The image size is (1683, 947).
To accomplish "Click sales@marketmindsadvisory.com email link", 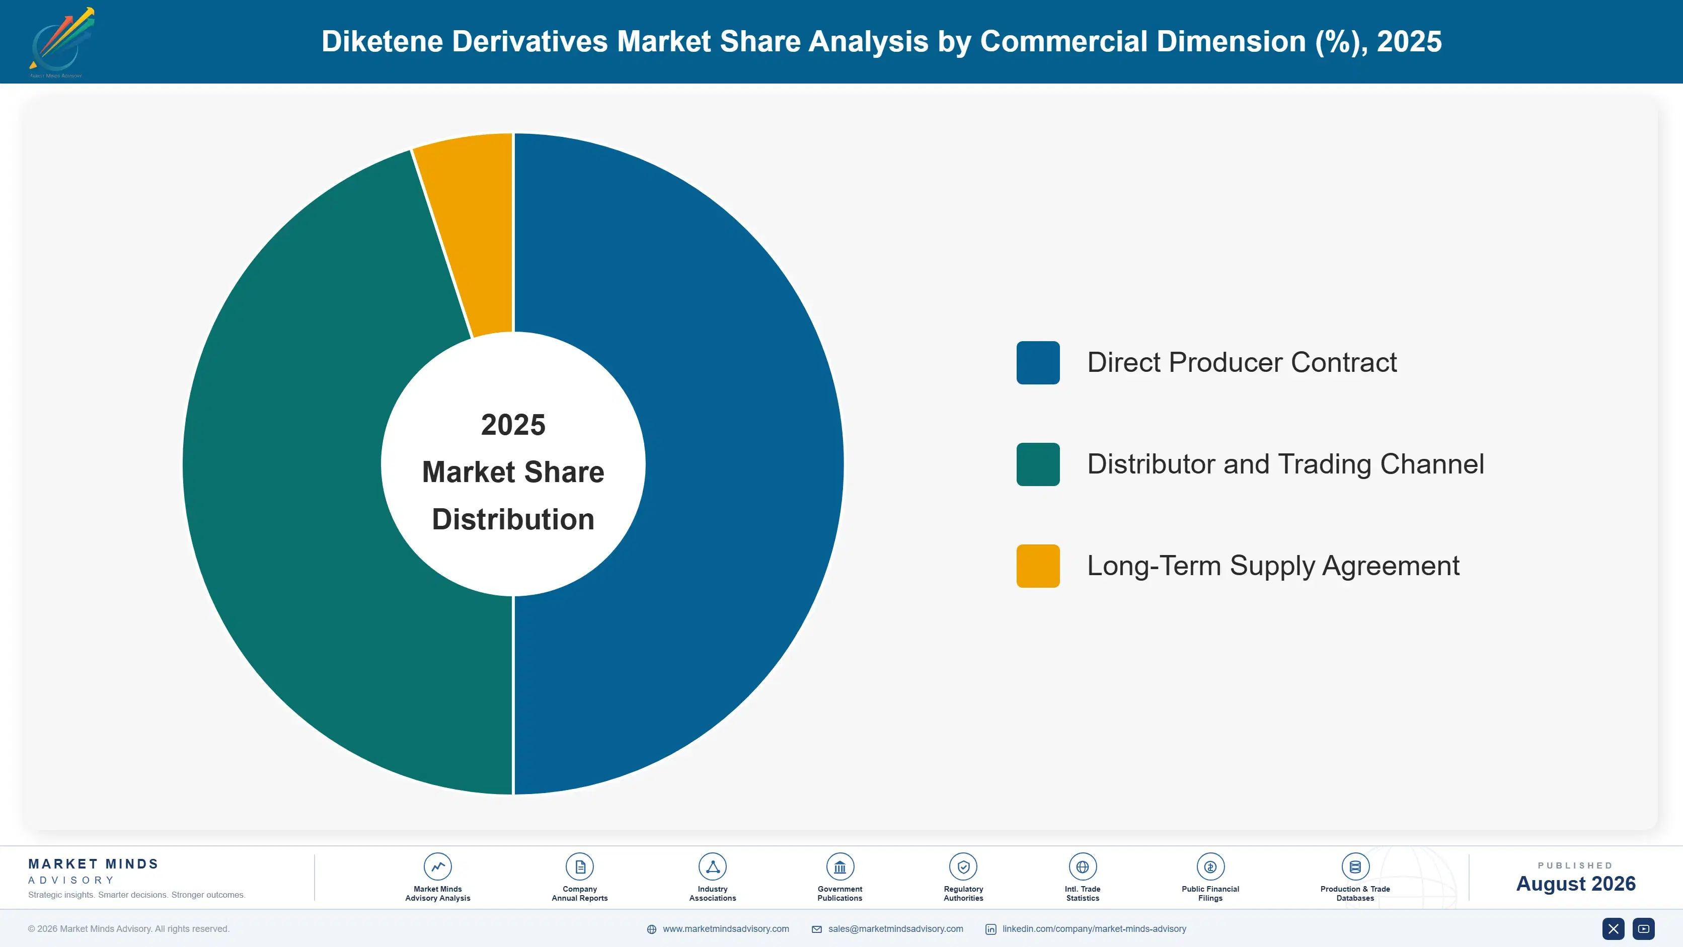I will click(x=896, y=929).
